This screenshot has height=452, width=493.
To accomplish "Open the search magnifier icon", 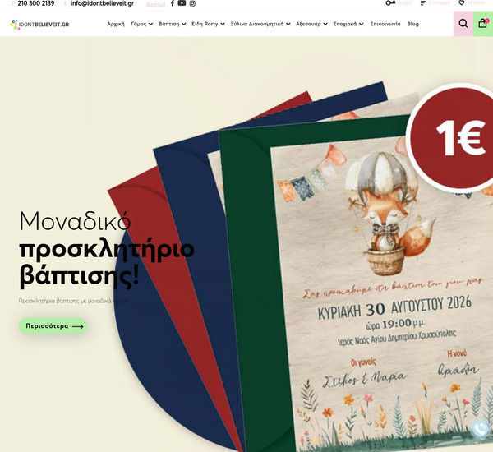I will tap(463, 24).
